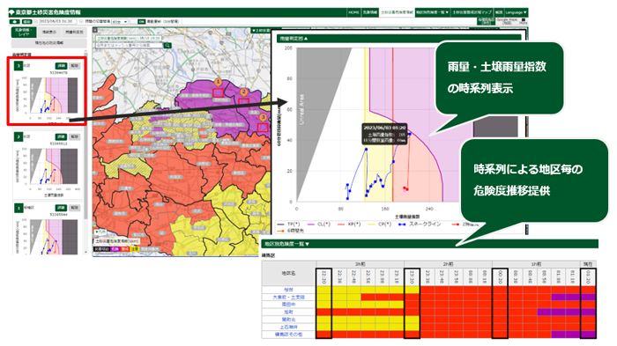Open the 大泉町・土支田 district link
Image resolution: width=617 pixels, height=346 pixels.
(x=288, y=298)
